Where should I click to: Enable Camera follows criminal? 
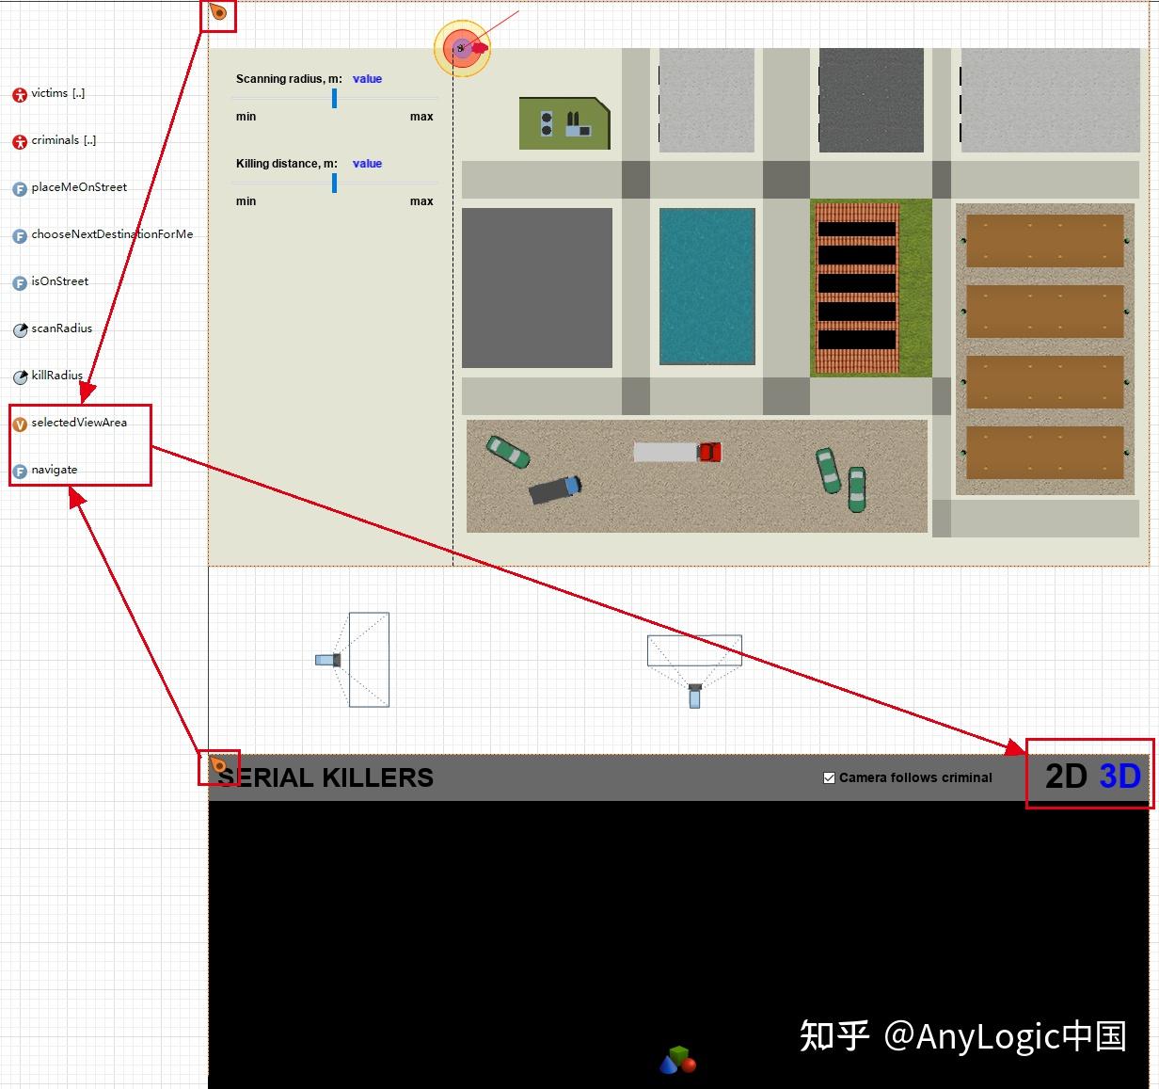tap(829, 777)
